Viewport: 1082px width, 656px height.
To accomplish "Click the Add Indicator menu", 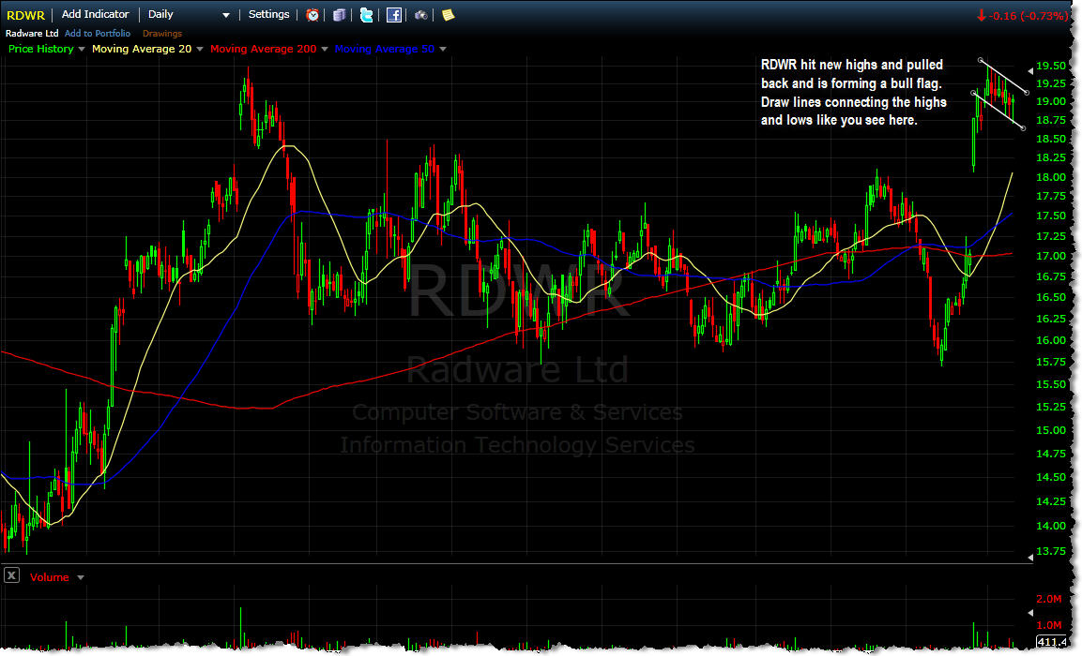I will coord(95,14).
